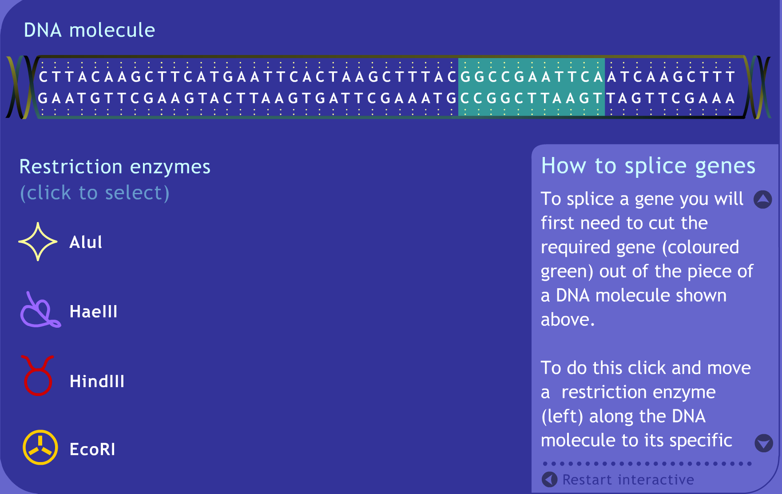The image size is (782, 494).
Task: Click the dotted separator above Restart interactive
Action: point(647,464)
